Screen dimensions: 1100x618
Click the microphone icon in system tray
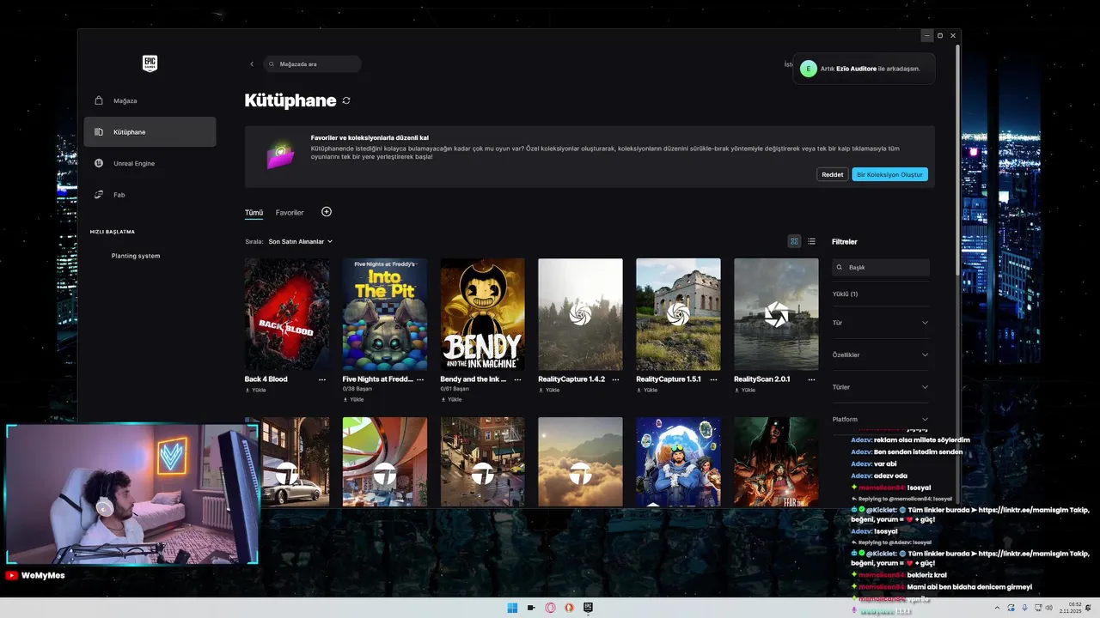point(1024,608)
